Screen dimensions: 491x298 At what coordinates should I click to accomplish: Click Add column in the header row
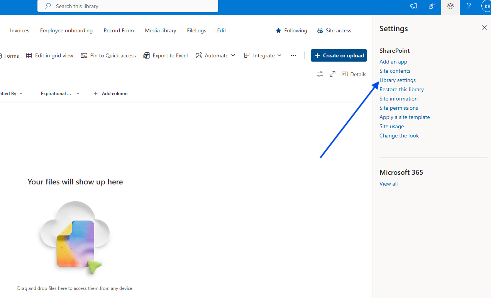pos(110,94)
